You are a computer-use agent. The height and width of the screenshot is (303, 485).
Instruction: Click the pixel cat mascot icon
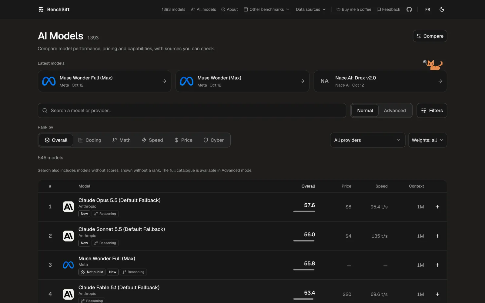(433, 65)
